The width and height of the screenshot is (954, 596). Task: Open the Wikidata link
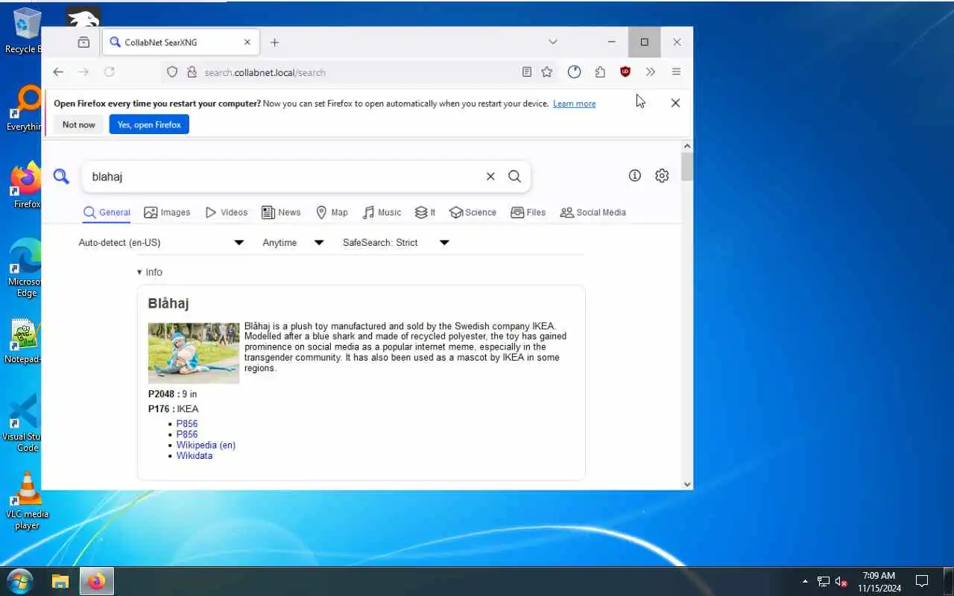pos(195,455)
